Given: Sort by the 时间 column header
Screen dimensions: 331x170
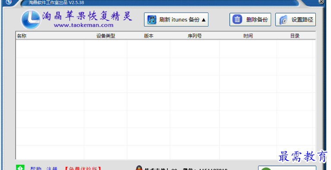Looking at the screenshot, I should pos(248,36).
